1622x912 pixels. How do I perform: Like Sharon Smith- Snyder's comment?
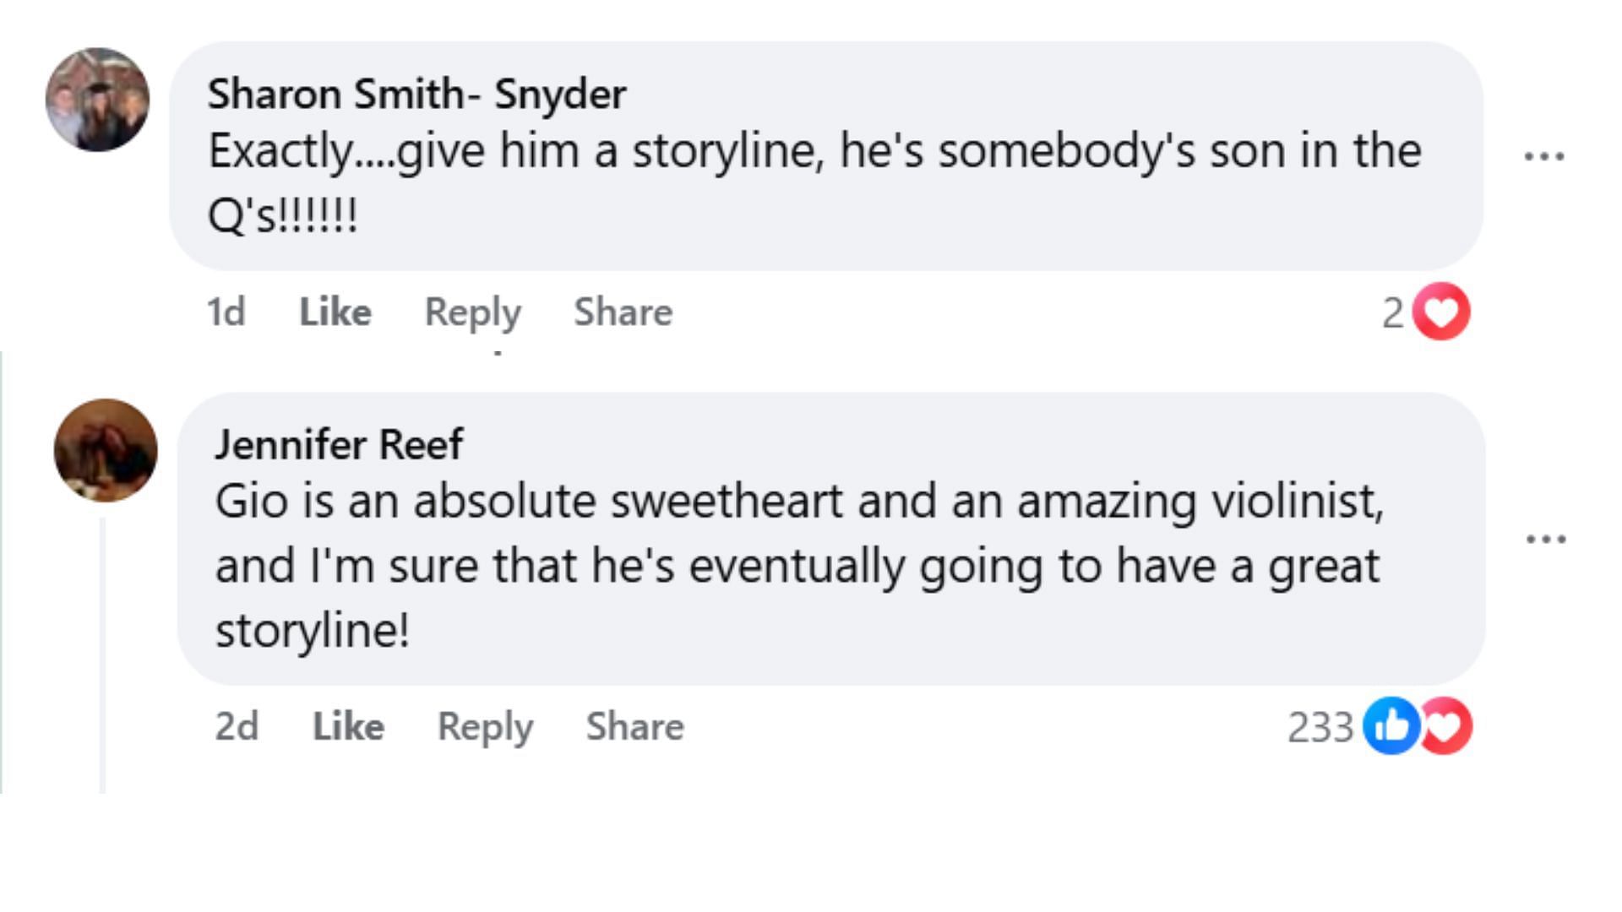pos(335,312)
